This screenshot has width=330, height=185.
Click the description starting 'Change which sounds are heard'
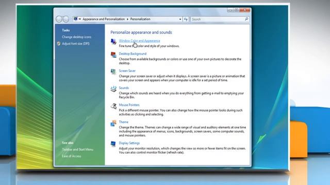click(181, 95)
